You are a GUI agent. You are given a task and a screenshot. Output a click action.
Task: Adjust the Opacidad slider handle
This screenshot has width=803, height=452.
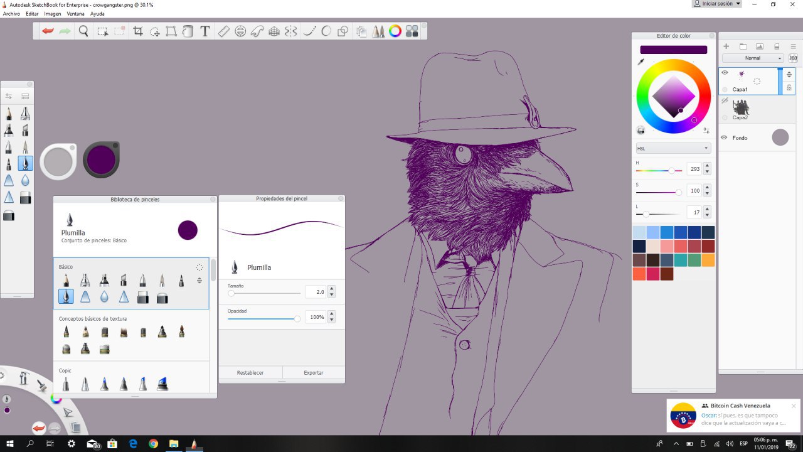[297, 318]
